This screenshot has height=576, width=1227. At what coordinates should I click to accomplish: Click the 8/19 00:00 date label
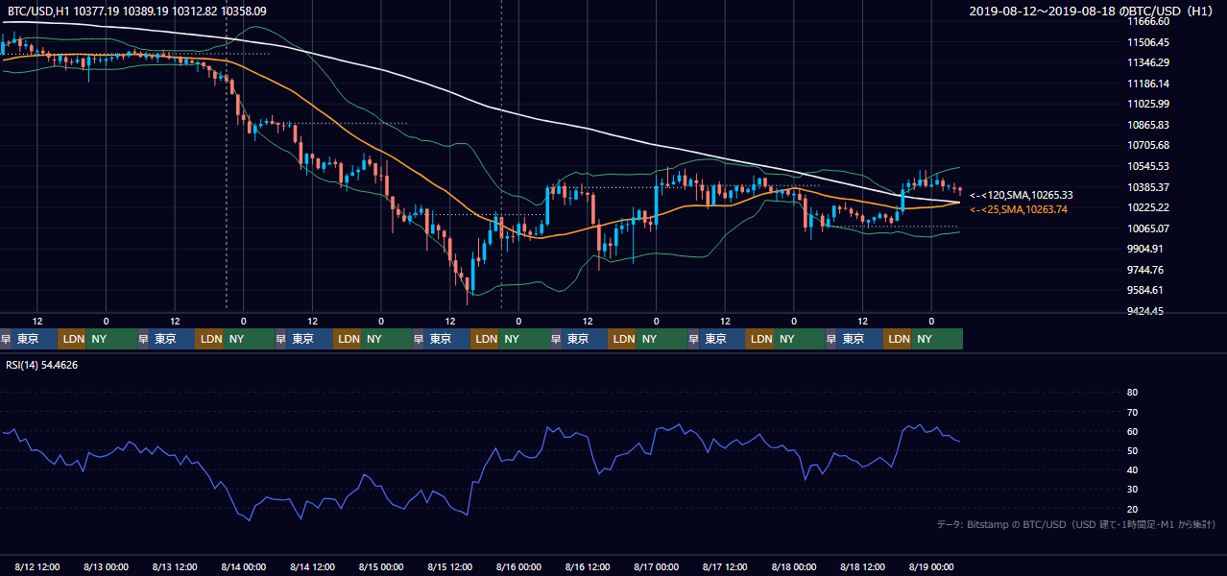(x=931, y=566)
